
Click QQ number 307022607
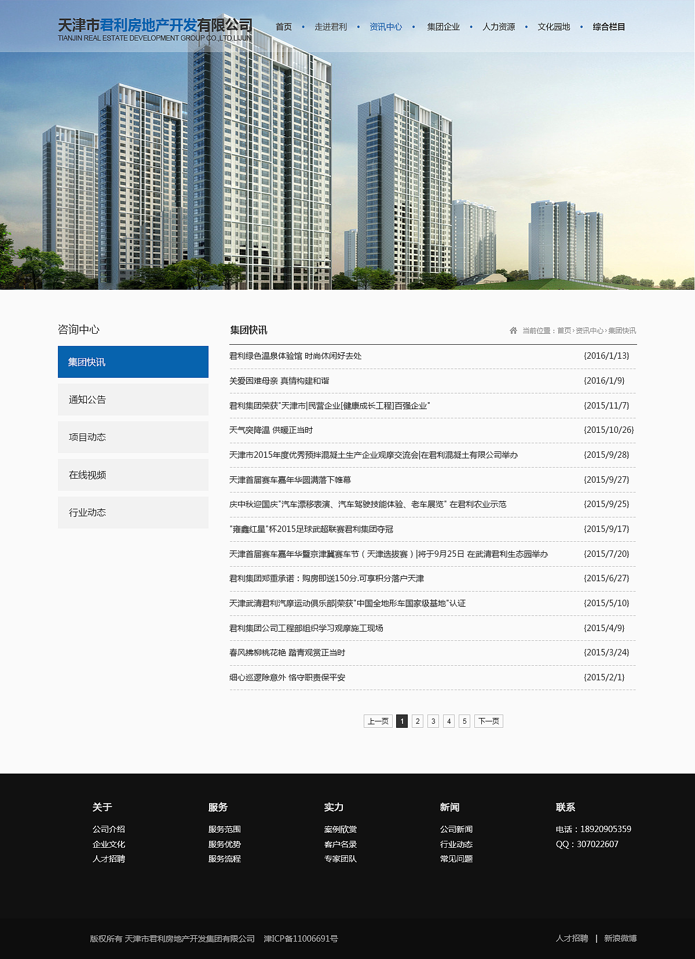pos(598,844)
